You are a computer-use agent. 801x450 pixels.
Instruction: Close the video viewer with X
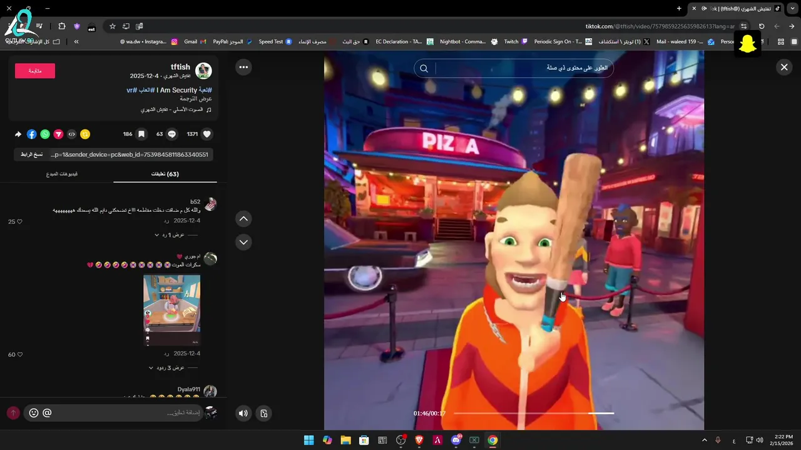tap(784, 67)
